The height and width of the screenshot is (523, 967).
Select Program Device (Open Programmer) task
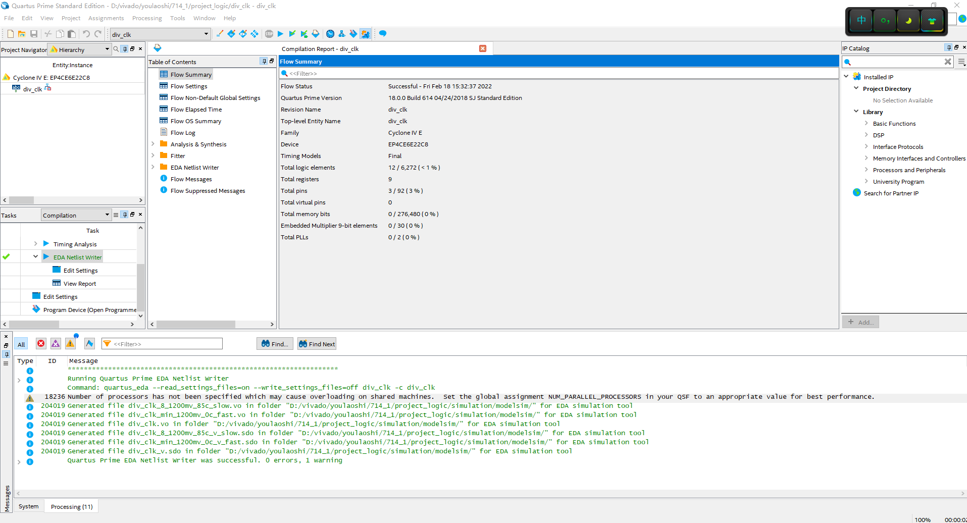coord(90,309)
